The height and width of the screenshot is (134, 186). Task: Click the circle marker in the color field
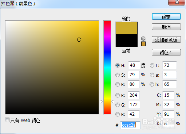click(79, 39)
